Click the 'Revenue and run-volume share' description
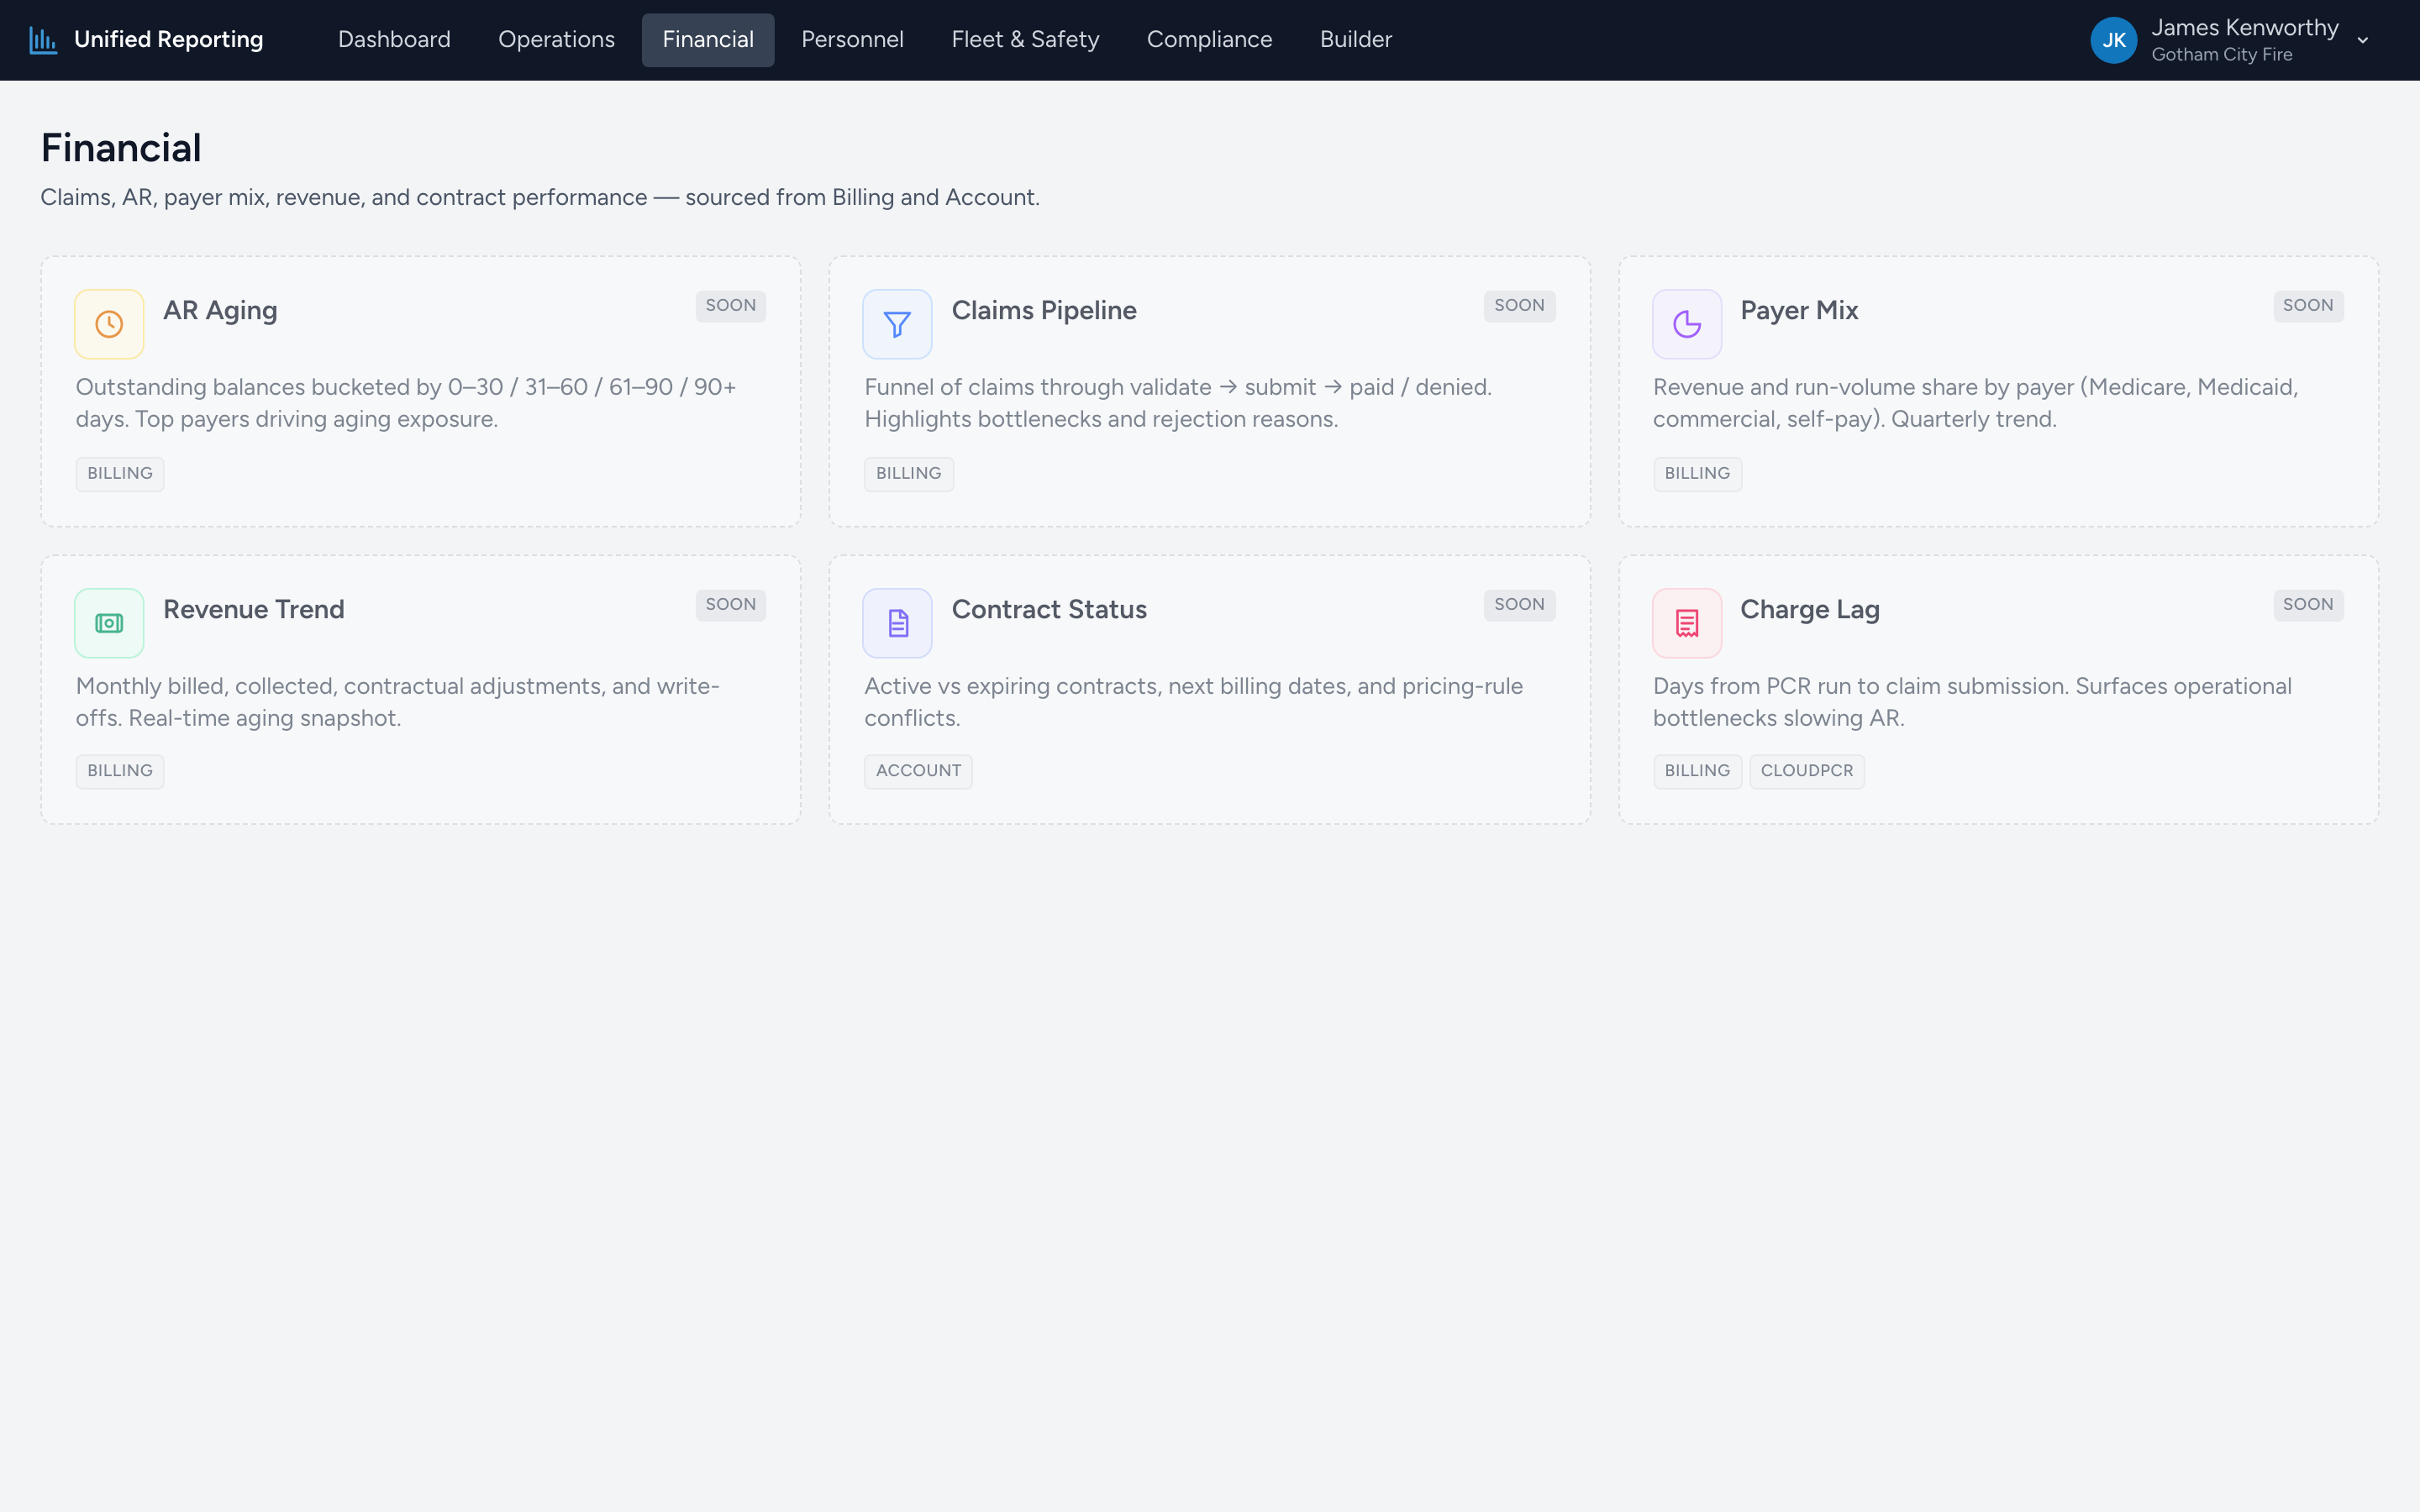 pyautogui.click(x=1975, y=403)
